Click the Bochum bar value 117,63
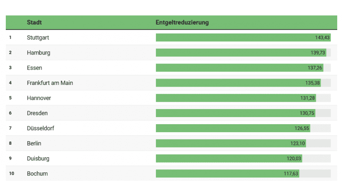Screen dimensions: 343x193 291,173
